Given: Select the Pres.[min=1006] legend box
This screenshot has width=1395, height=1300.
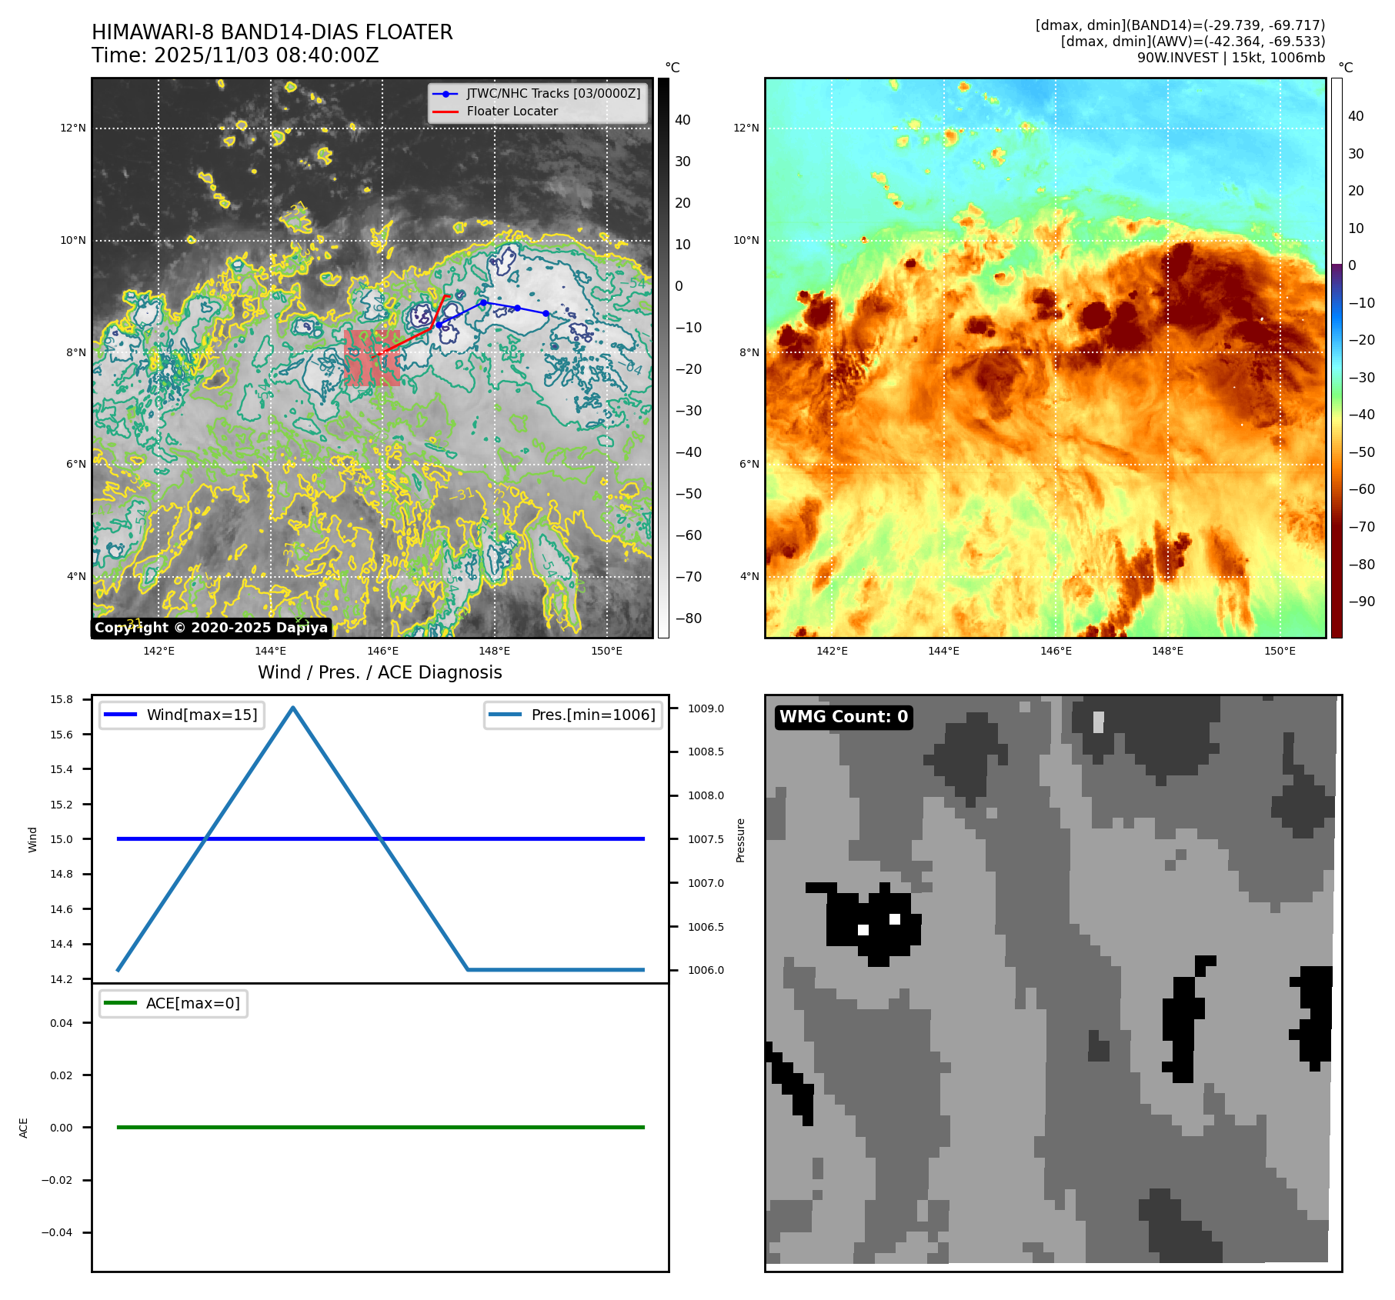Looking at the screenshot, I should coord(572,715).
